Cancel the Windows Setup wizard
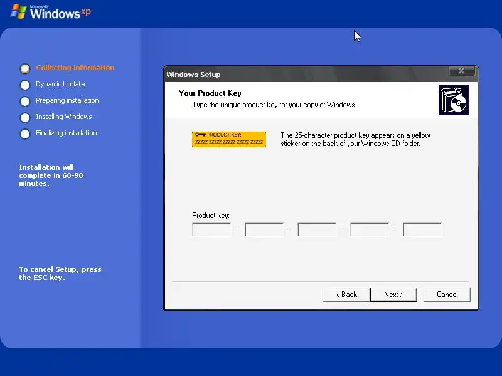This screenshot has height=376, width=502. tap(447, 295)
